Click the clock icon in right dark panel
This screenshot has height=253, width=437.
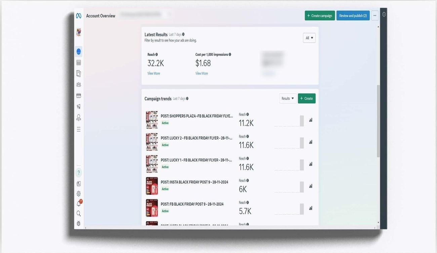384,14
